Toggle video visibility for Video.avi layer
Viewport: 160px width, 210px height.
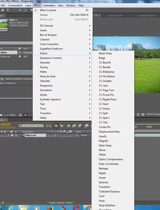point(1,135)
